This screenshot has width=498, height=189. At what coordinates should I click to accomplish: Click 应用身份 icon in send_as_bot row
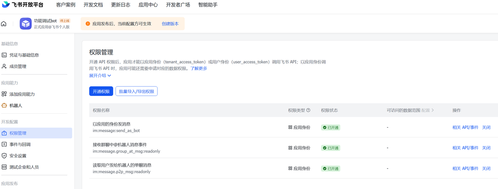pos(290,127)
